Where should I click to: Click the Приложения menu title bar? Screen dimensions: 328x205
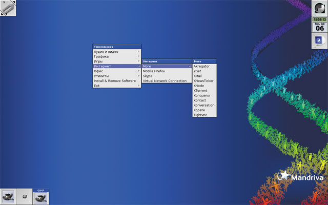117,47
